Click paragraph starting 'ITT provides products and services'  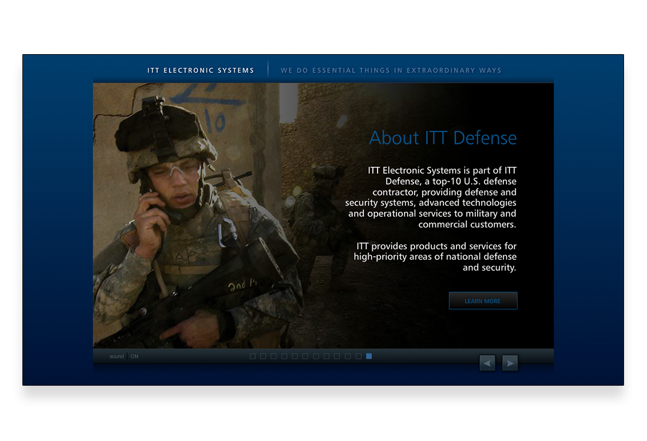pos(435,256)
